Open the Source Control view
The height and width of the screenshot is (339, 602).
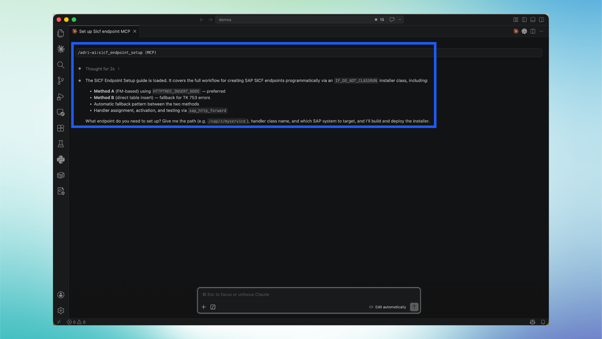tap(61, 81)
